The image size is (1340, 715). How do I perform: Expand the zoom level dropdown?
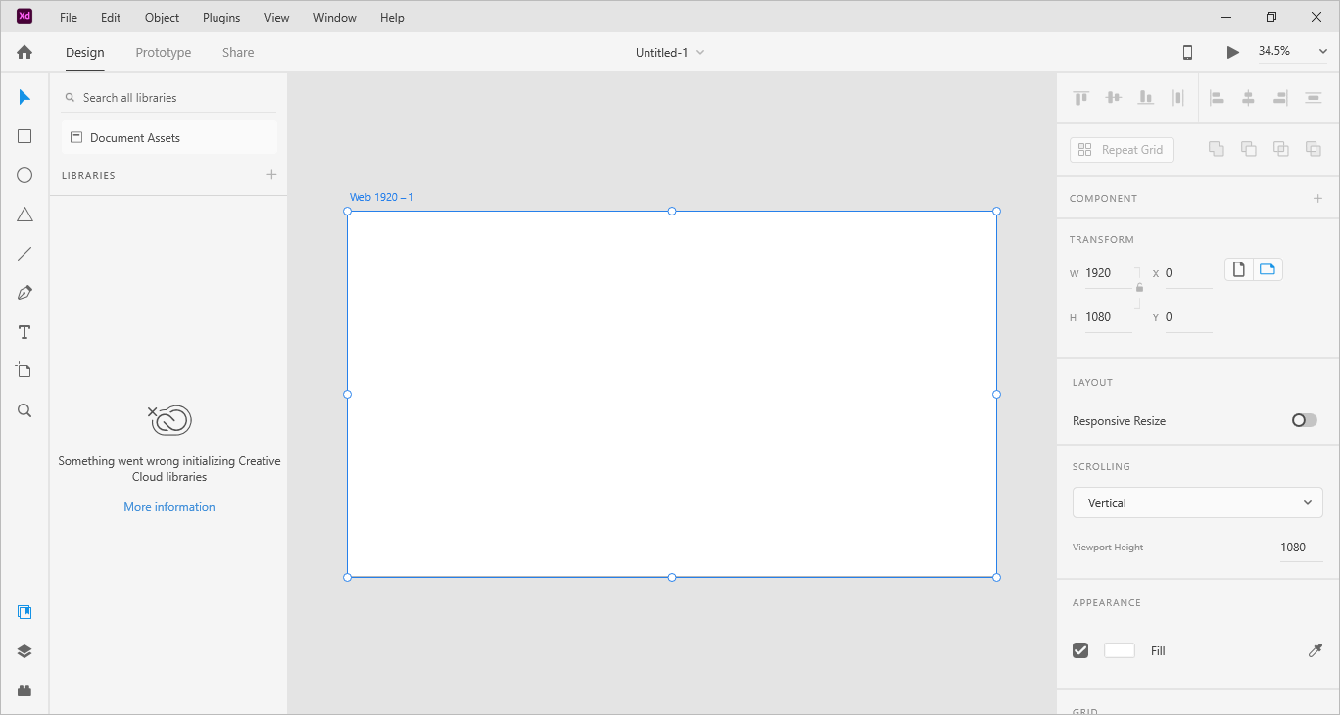tap(1322, 52)
